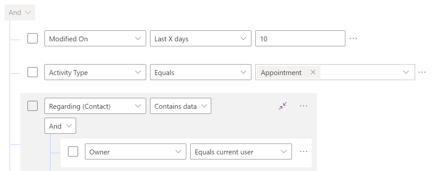Click the days value field showing 10
433x171 pixels.
pos(300,39)
